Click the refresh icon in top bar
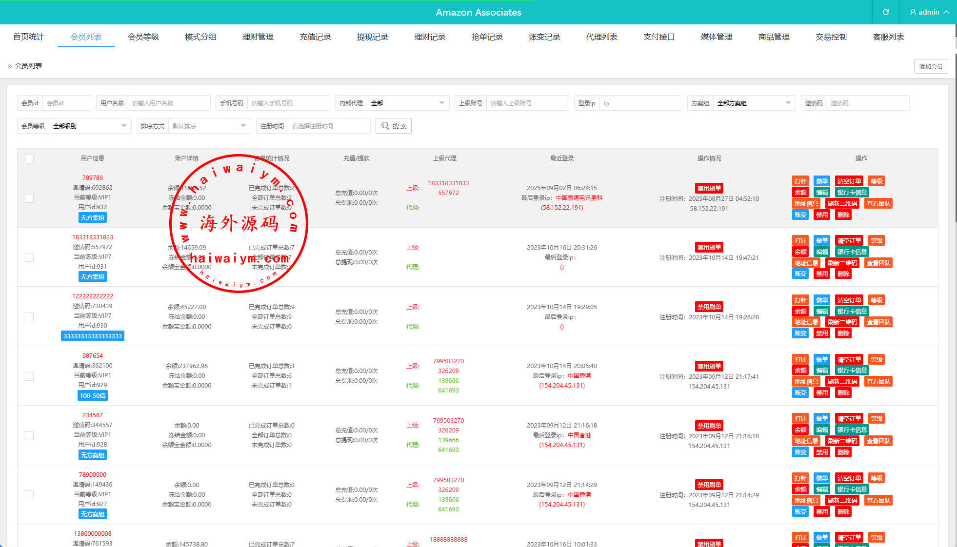The height and width of the screenshot is (547, 957). point(886,12)
